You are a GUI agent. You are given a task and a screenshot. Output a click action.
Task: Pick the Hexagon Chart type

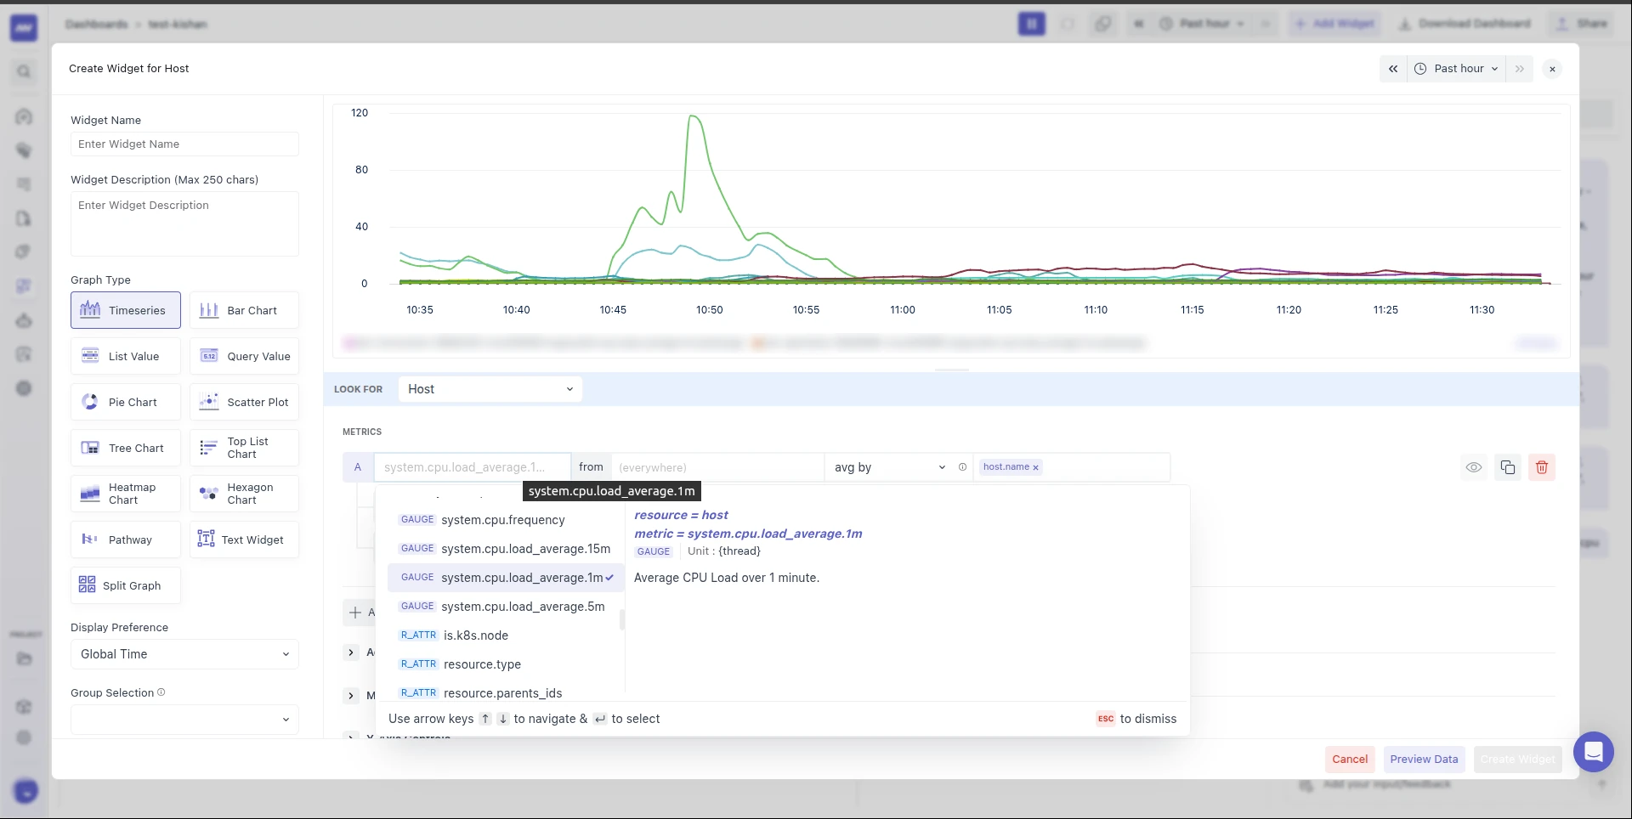click(x=244, y=494)
